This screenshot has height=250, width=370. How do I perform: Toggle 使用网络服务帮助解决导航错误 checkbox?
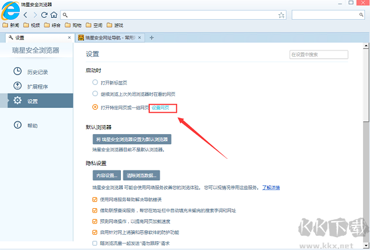95,200
